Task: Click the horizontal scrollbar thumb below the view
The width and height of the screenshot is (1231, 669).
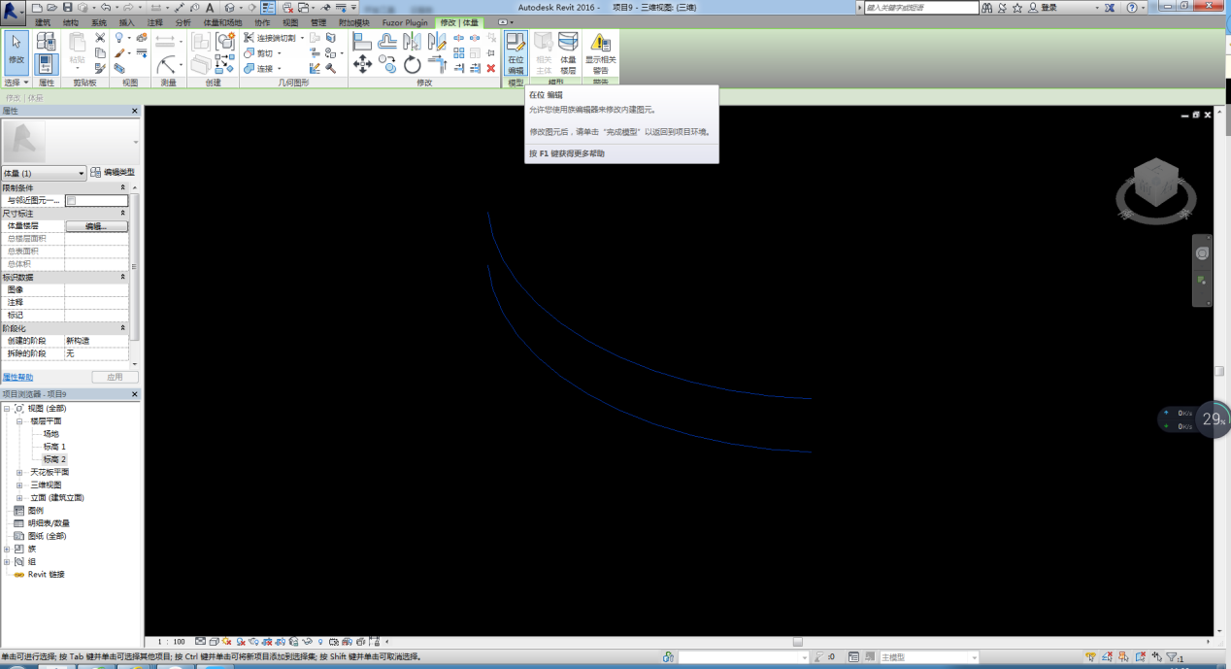Action: tap(797, 642)
